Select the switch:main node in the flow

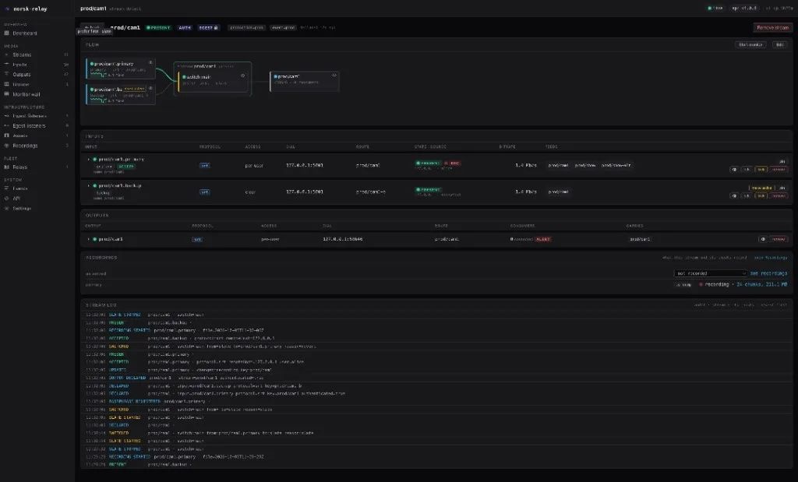214,80
